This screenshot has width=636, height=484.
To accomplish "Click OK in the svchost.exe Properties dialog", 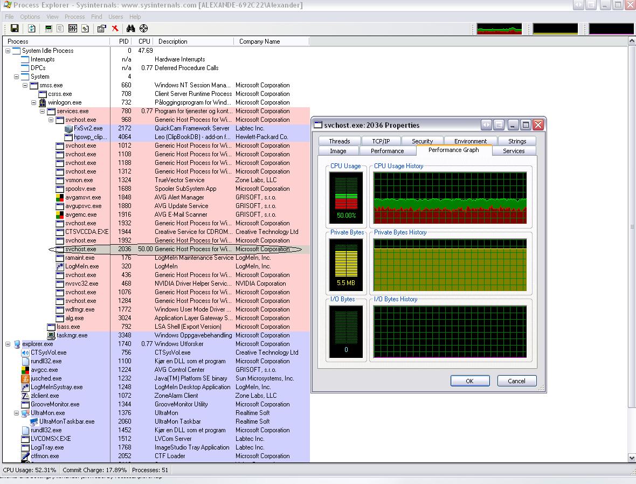I will point(469,381).
